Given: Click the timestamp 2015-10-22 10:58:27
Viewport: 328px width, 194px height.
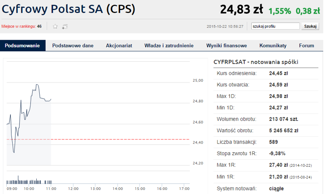Looking at the screenshot, I should click(x=225, y=27).
